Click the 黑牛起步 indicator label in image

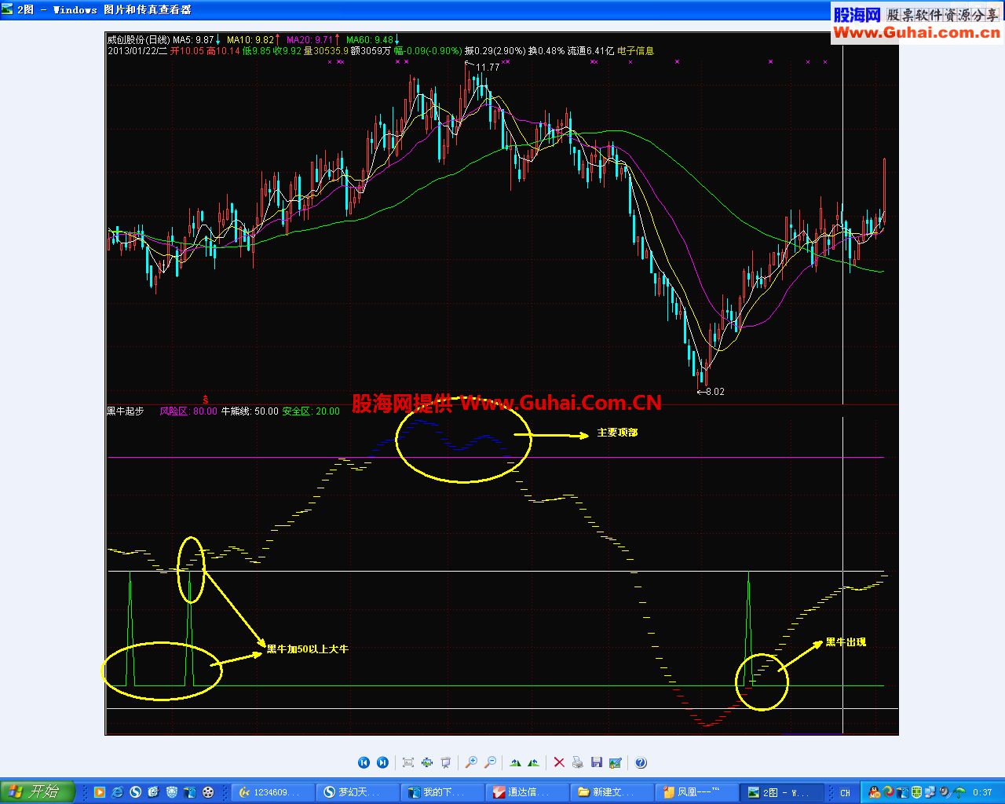pos(126,411)
